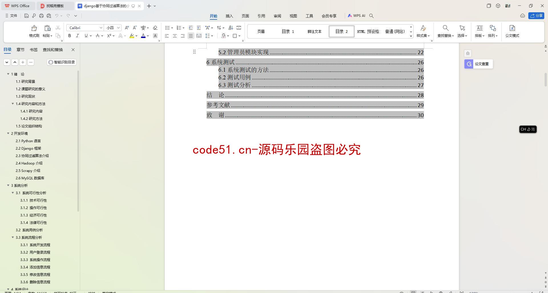The width and height of the screenshot is (548, 293).
Task: Open the 文件 (File) menu
Action: (x=11, y=16)
